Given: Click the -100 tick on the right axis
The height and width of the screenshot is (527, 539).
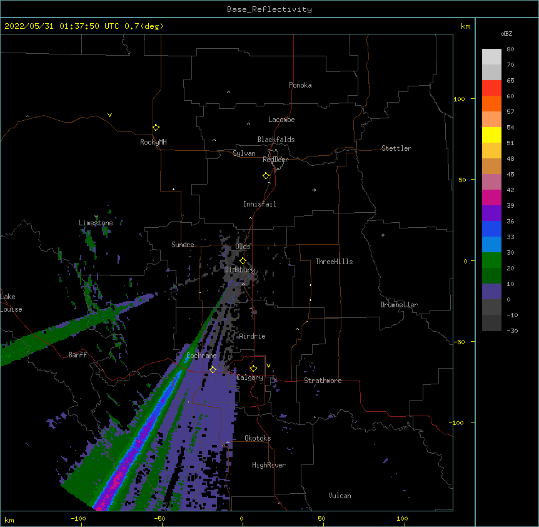Looking at the screenshot, I should (x=456, y=422).
